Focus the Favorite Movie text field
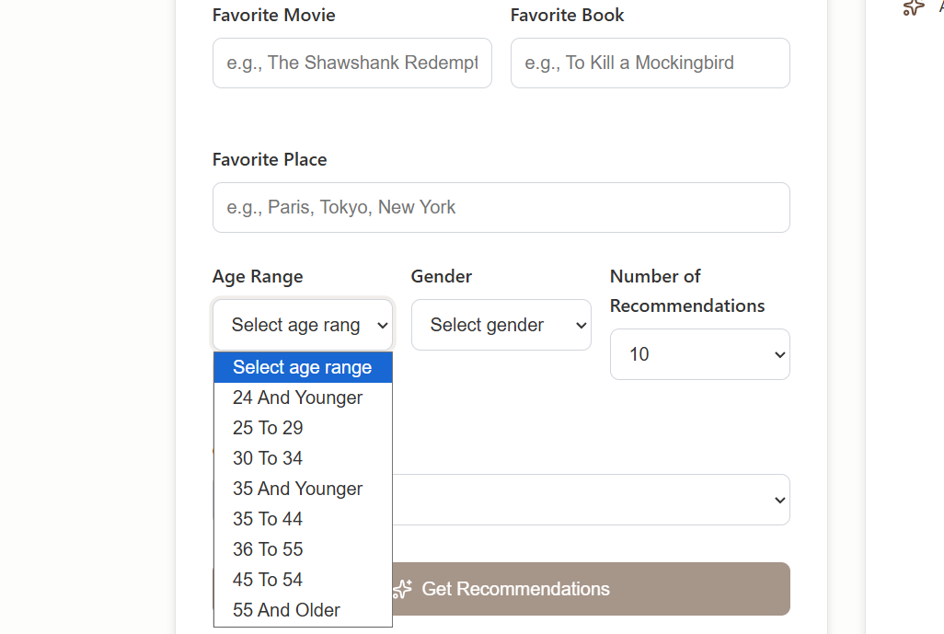Screen dimensions: 944x634 [x=351, y=63]
